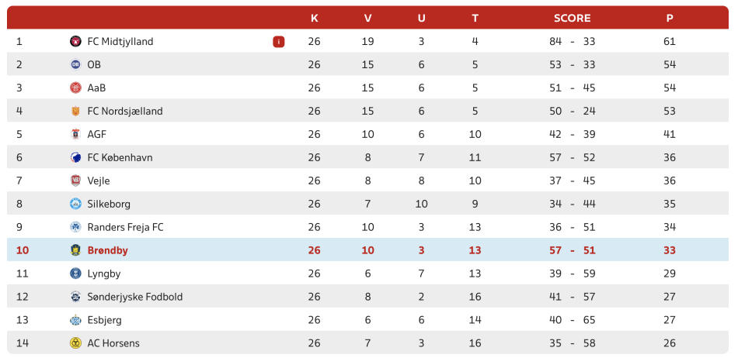Click the FC København lion logo
Screen dimensions: 738x358
click(x=75, y=157)
